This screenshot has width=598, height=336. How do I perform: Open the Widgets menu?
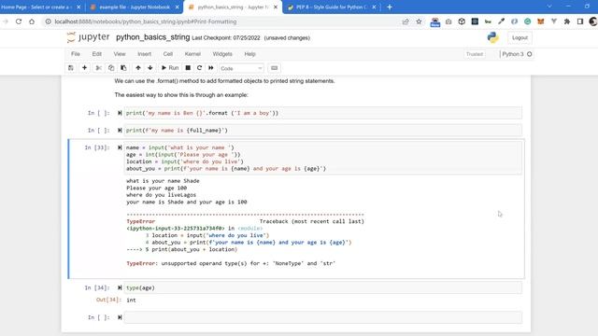(x=222, y=54)
